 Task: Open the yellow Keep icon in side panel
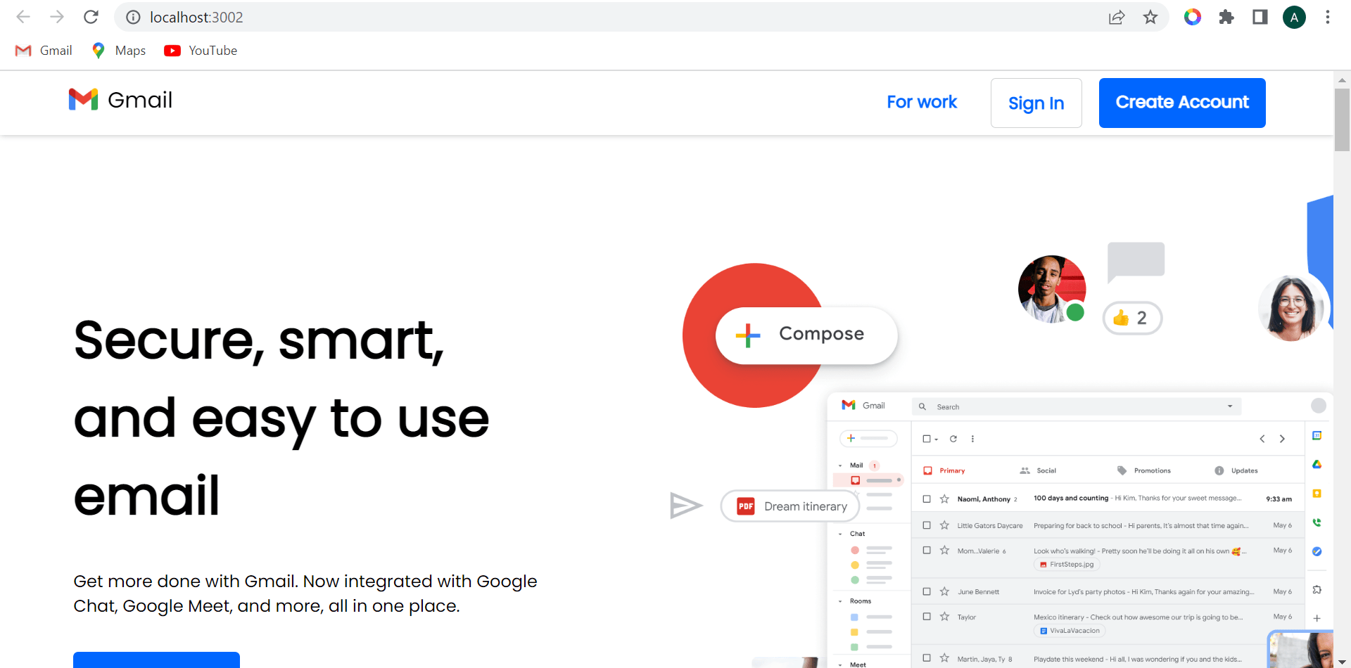(1317, 494)
